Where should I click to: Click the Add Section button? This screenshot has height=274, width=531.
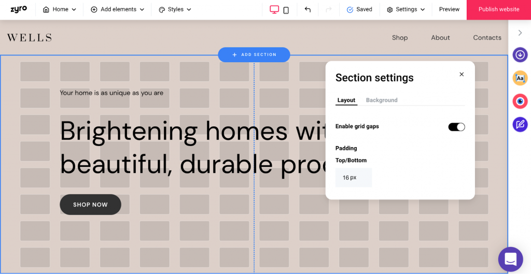(x=254, y=54)
